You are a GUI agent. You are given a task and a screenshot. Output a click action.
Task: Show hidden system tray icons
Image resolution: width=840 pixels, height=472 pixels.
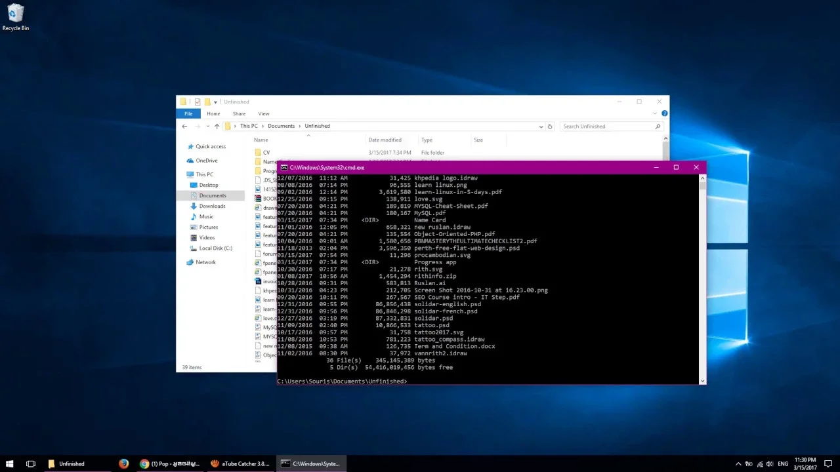[738, 463]
